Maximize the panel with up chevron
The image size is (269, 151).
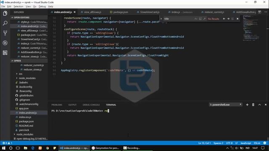[260, 104]
